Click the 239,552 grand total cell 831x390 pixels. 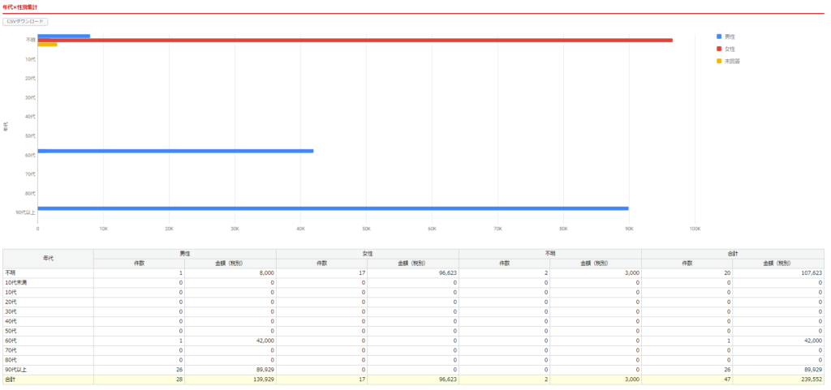[x=778, y=379]
